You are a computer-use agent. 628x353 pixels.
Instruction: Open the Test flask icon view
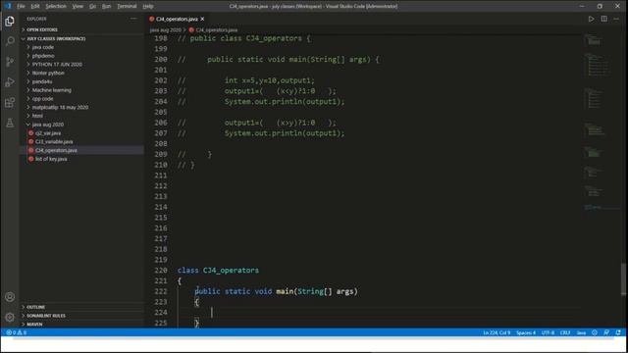click(x=10, y=123)
